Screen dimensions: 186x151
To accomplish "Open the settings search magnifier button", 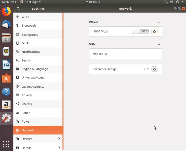I will [x=18, y=9].
